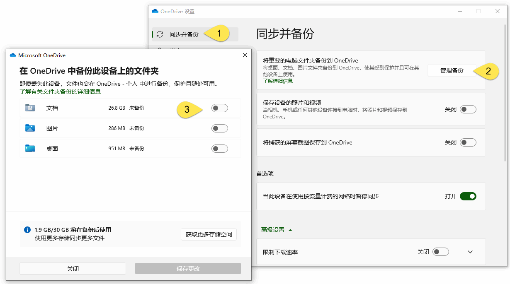Click 使用更多存储同步更多文件 text
The width and height of the screenshot is (510, 284).
click(x=70, y=238)
